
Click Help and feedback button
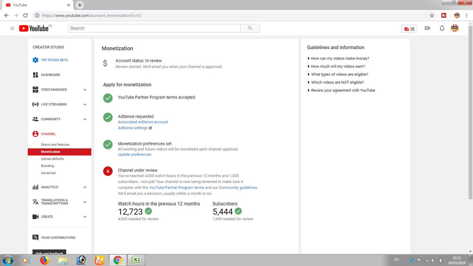pyautogui.click(x=49, y=252)
